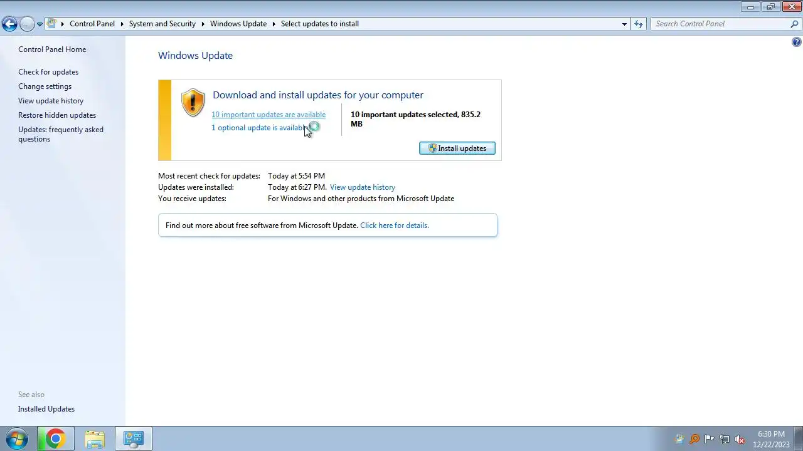
Task: Open the Control Panel breadcrumb
Action: coord(92,24)
